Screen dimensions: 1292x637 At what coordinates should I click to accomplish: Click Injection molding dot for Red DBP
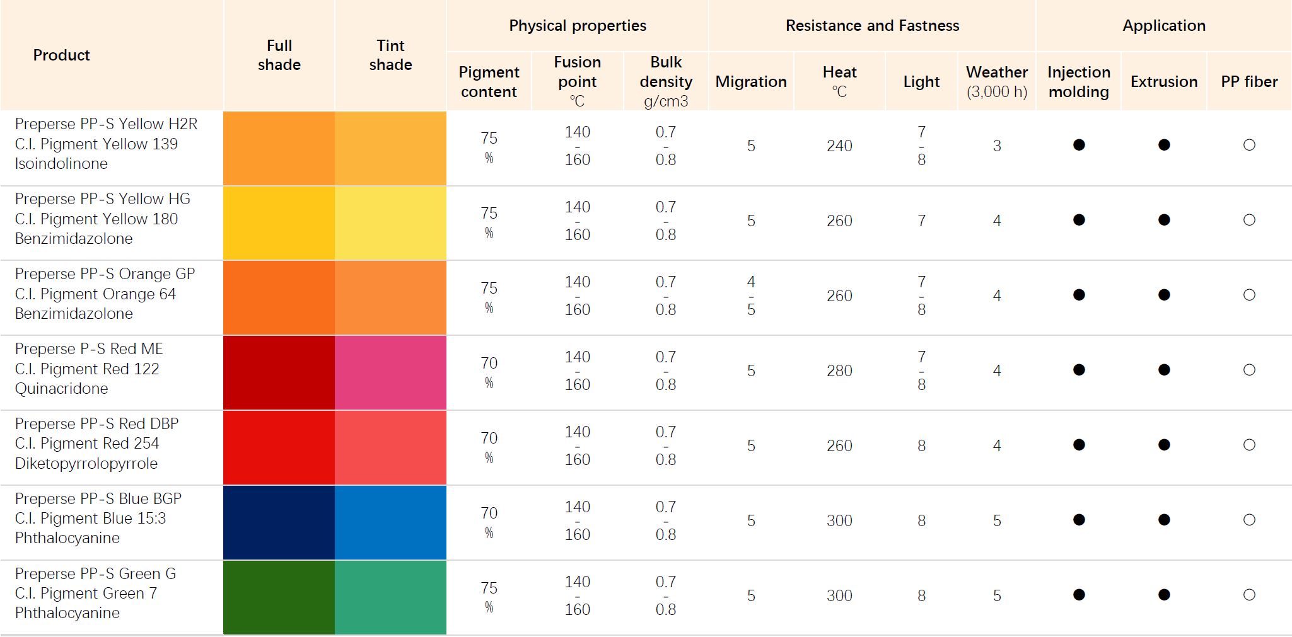[x=1079, y=445]
